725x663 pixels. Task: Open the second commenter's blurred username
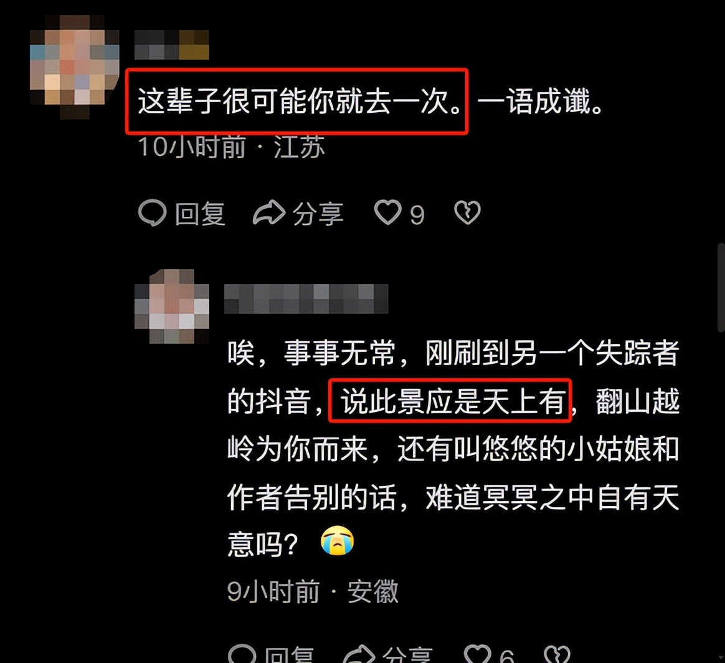[x=306, y=299]
